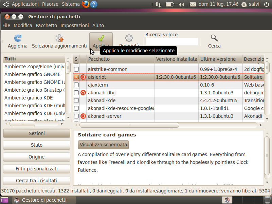The width and height of the screenshot is (272, 204).
Task: Toggle the aisleriot removal mark box
Action: click(76, 77)
